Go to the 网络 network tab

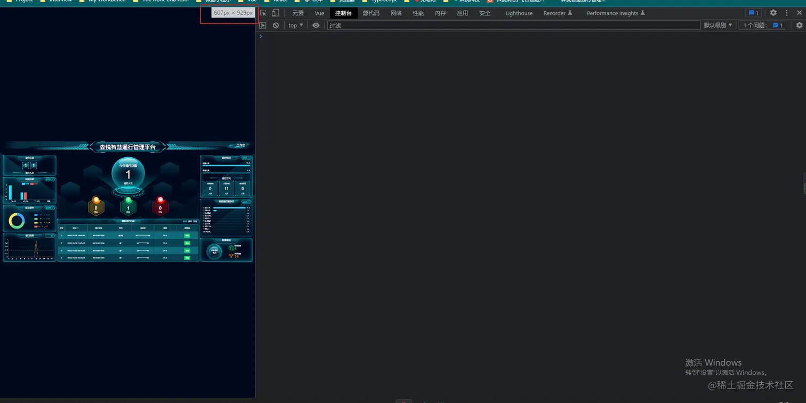(x=396, y=13)
